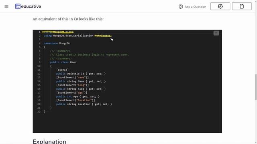Click line number 22 in the gutter
Screen dimensions: 257x144
pyautogui.click(x=39, y=112)
